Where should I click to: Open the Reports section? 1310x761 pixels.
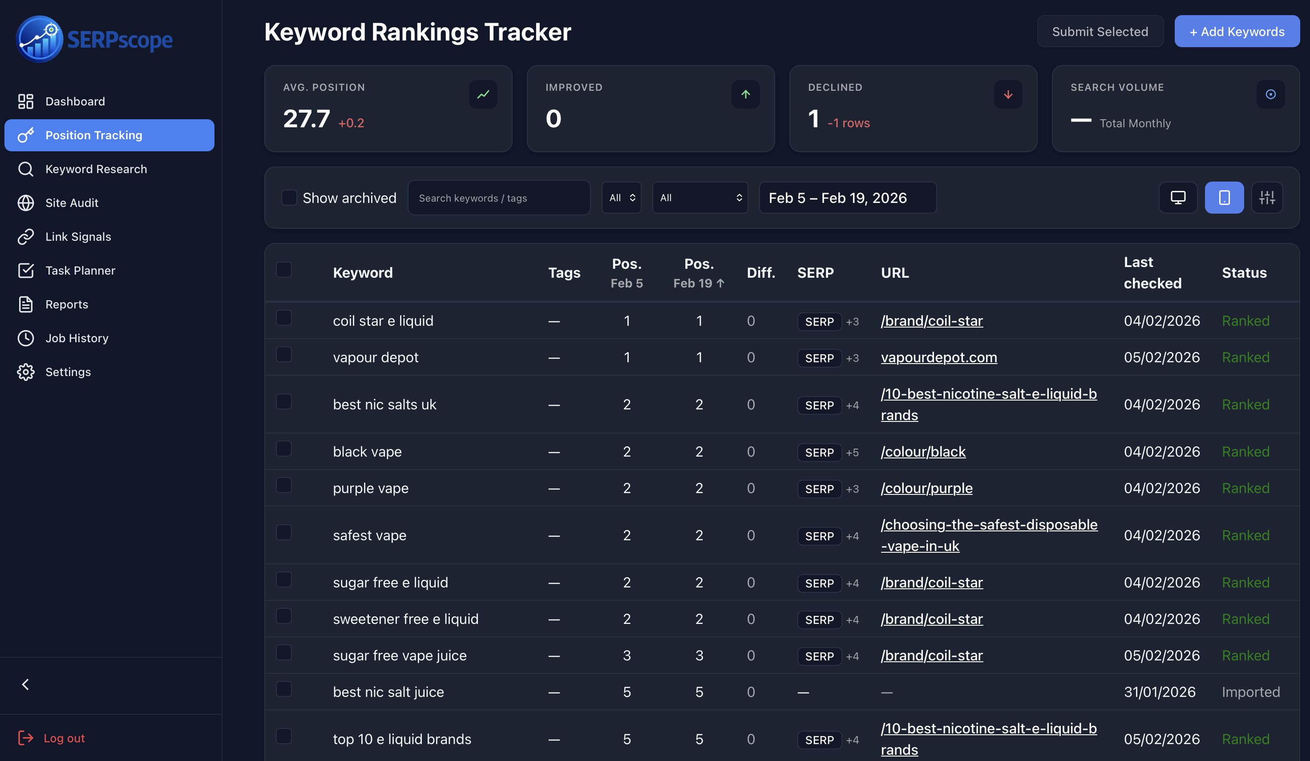click(67, 304)
